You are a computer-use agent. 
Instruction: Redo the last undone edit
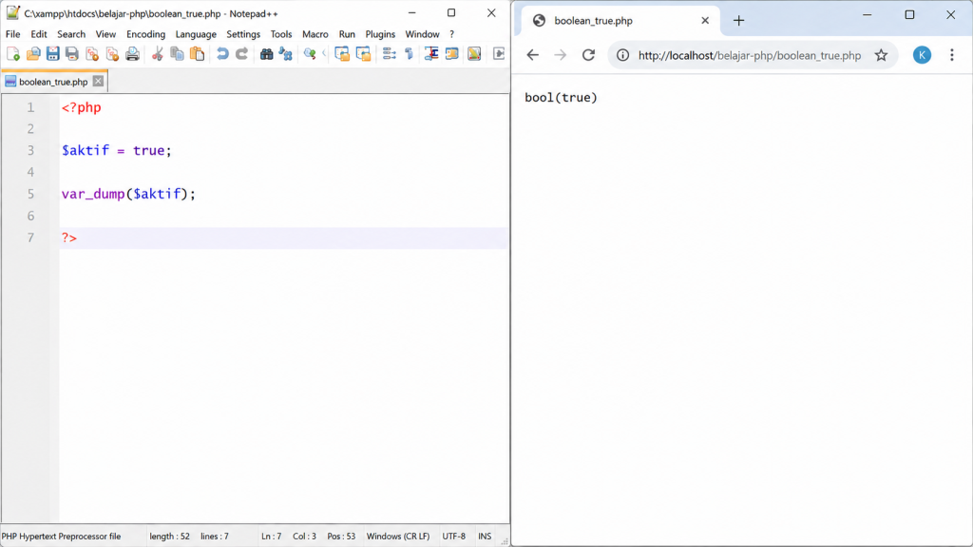(242, 54)
